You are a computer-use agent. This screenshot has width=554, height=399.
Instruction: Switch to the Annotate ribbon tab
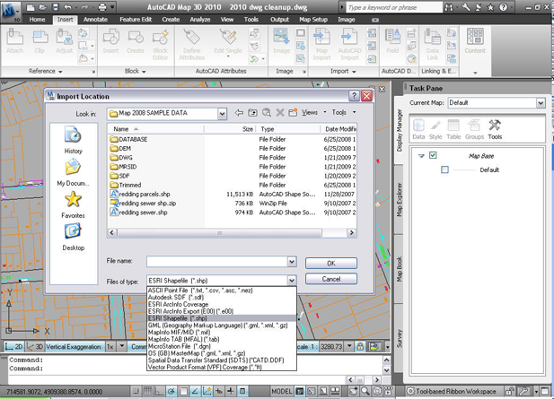click(95, 20)
